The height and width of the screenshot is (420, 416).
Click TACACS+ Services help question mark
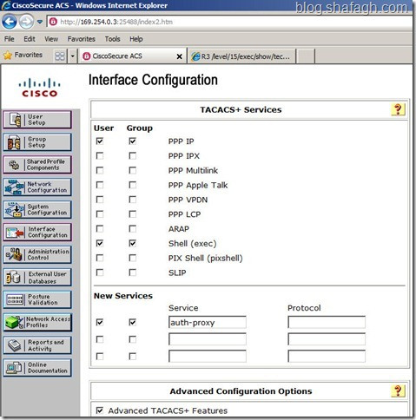(x=398, y=109)
